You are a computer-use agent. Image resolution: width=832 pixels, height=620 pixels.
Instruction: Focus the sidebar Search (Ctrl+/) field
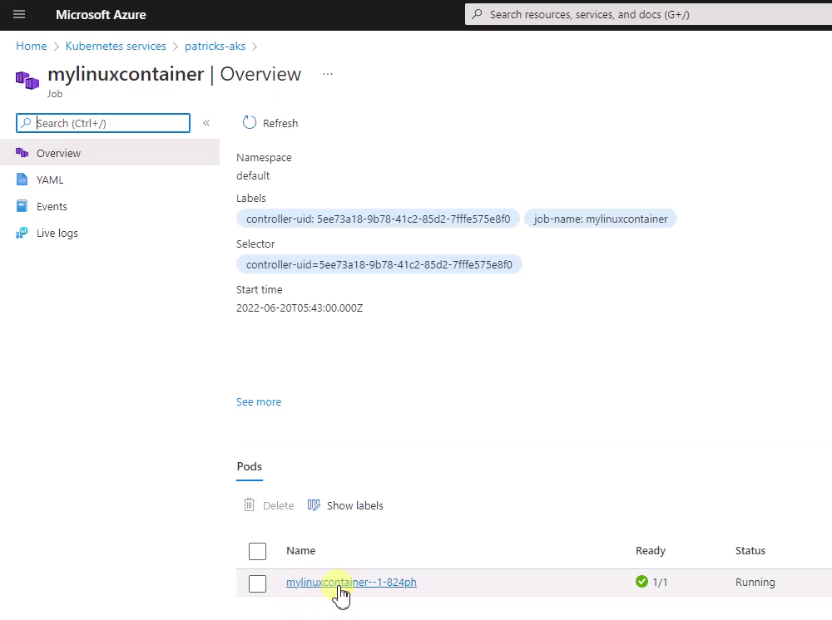[x=103, y=123]
